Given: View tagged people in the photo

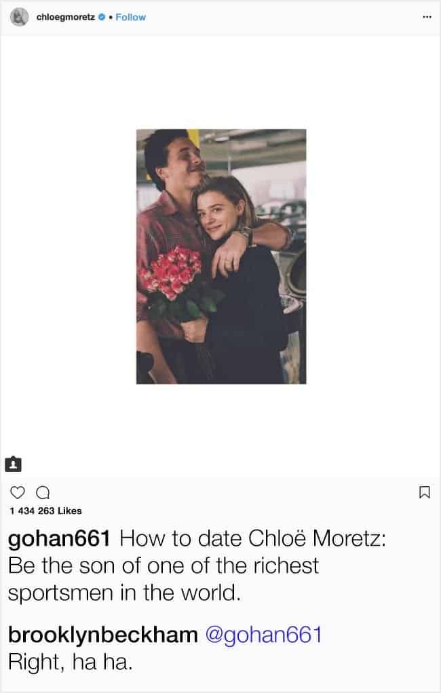Looking at the screenshot, I should pos(14,464).
